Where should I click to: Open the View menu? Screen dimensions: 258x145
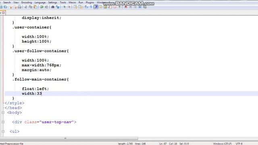point(16,2)
